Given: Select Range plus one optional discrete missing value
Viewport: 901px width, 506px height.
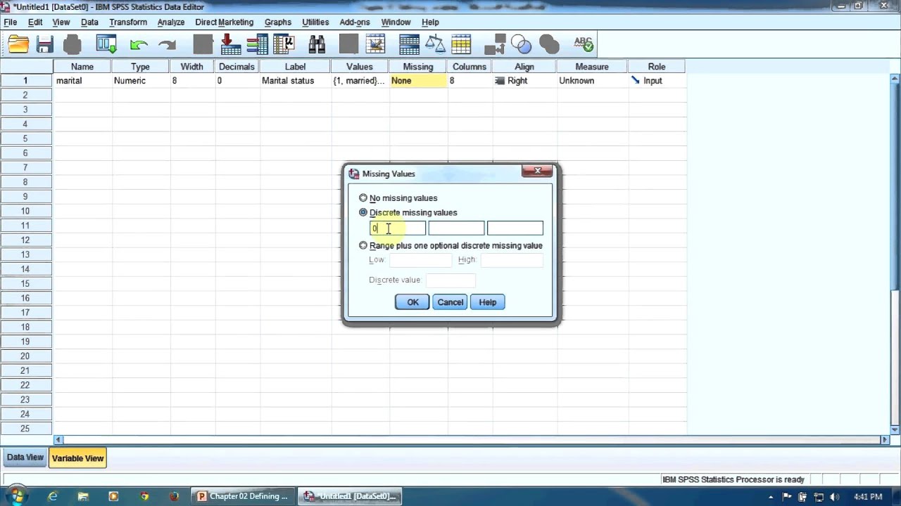Looking at the screenshot, I should pyautogui.click(x=450, y=245).
